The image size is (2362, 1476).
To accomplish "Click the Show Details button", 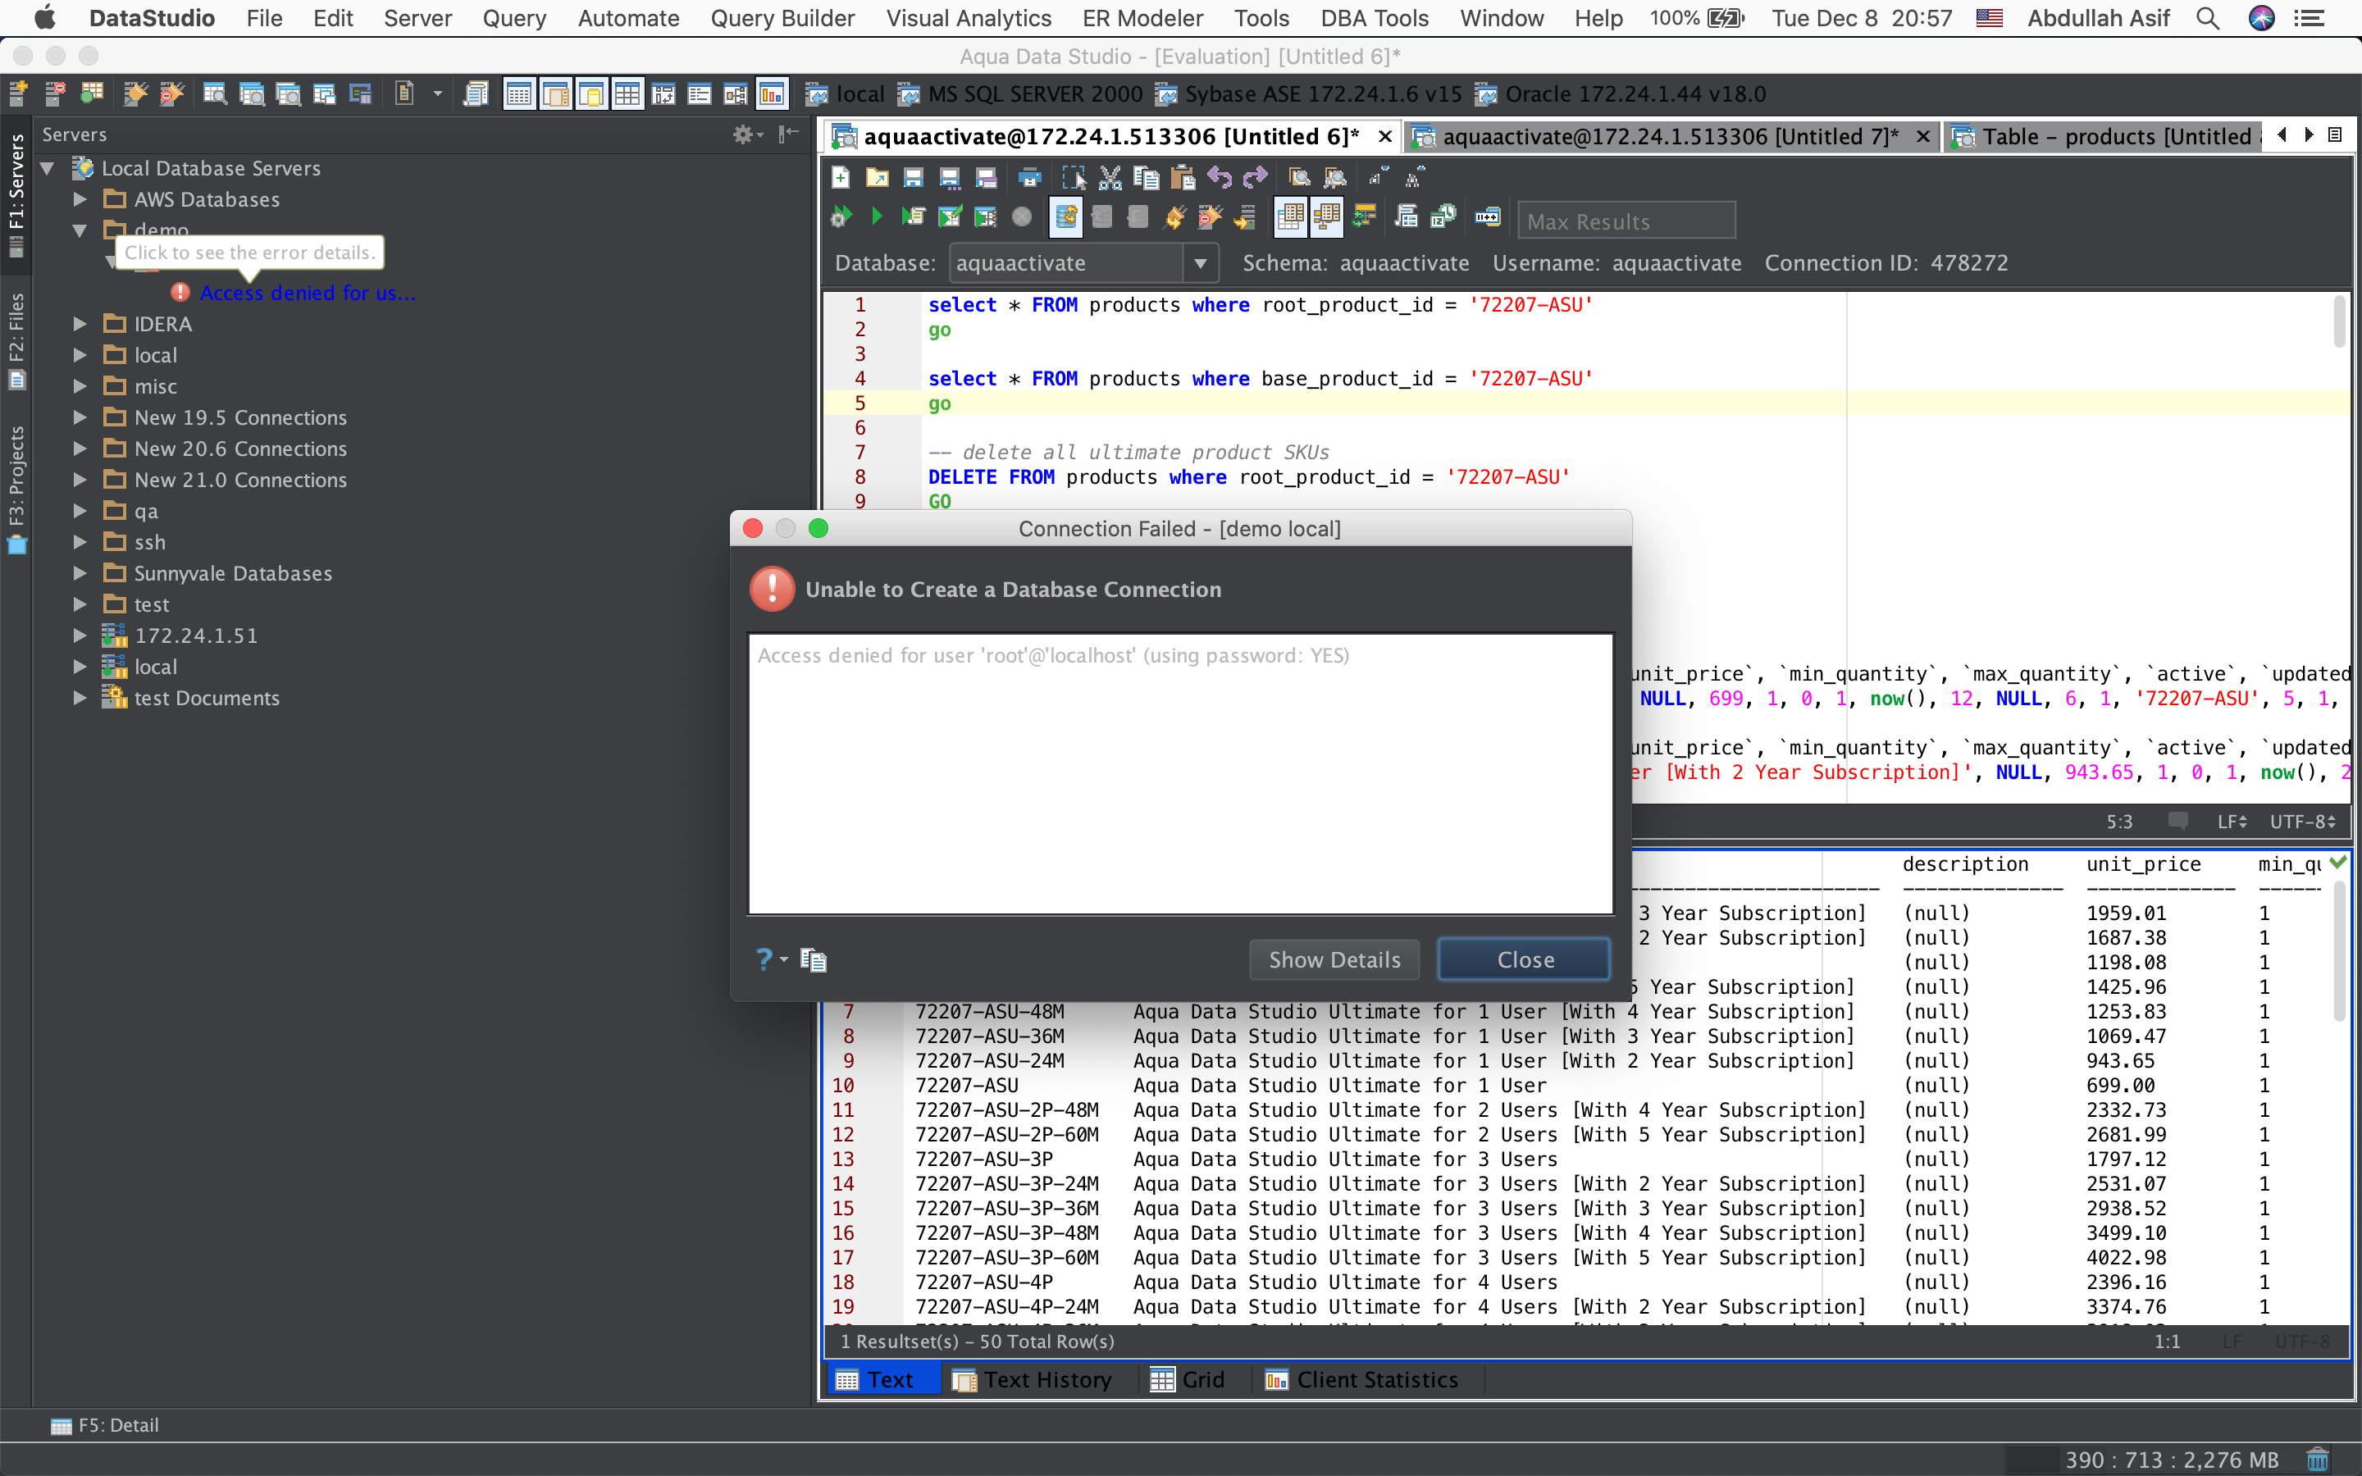I will pyautogui.click(x=1334, y=959).
